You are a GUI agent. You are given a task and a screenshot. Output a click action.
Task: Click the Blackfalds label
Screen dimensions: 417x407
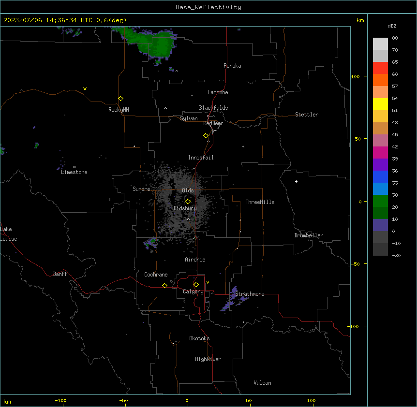pyautogui.click(x=213, y=108)
